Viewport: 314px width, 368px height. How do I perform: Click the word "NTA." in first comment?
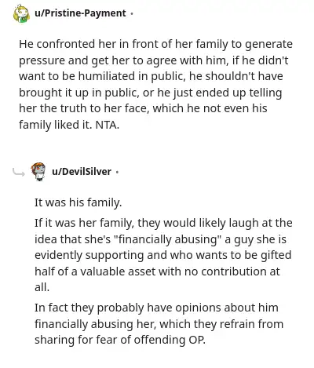(108, 125)
